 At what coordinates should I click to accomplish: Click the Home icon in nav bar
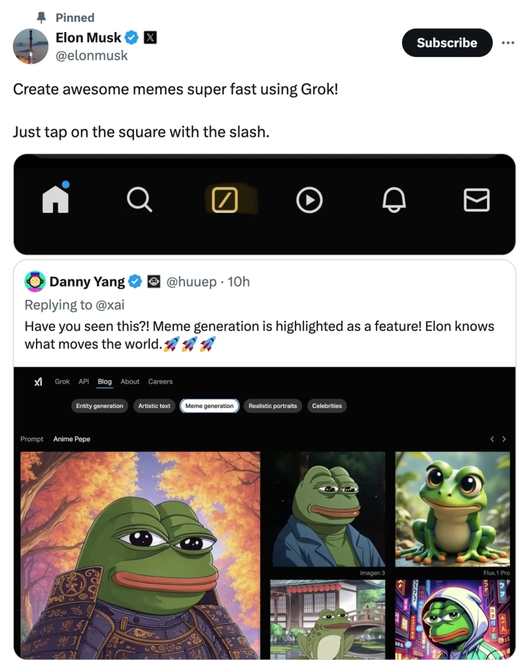point(56,199)
